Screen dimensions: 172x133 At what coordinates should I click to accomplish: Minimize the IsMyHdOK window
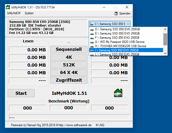pyautogui.click(x=104, y=7)
